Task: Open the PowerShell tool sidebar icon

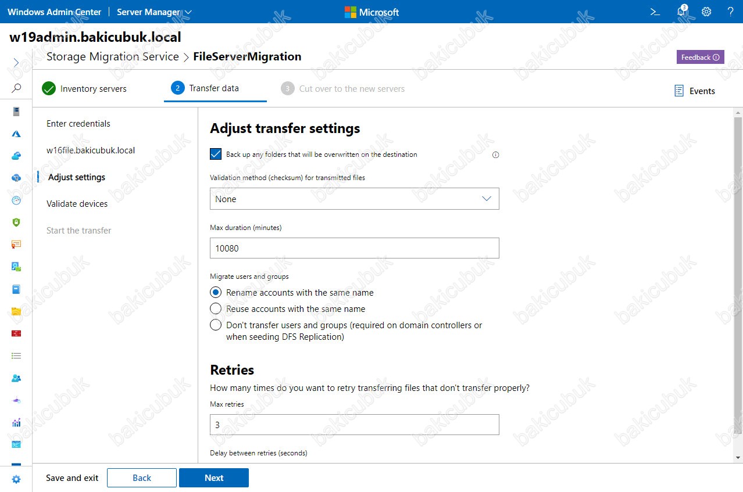Action: click(x=16, y=444)
